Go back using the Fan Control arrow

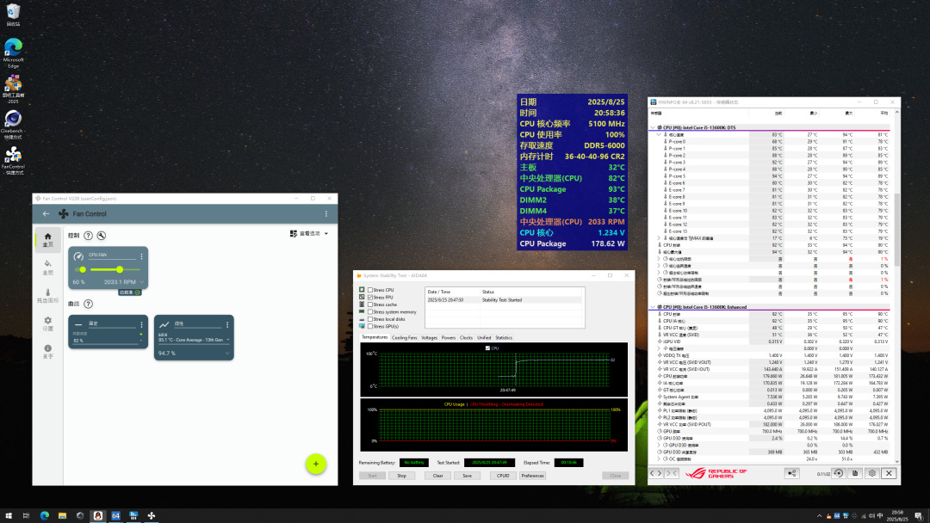click(x=46, y=214)
